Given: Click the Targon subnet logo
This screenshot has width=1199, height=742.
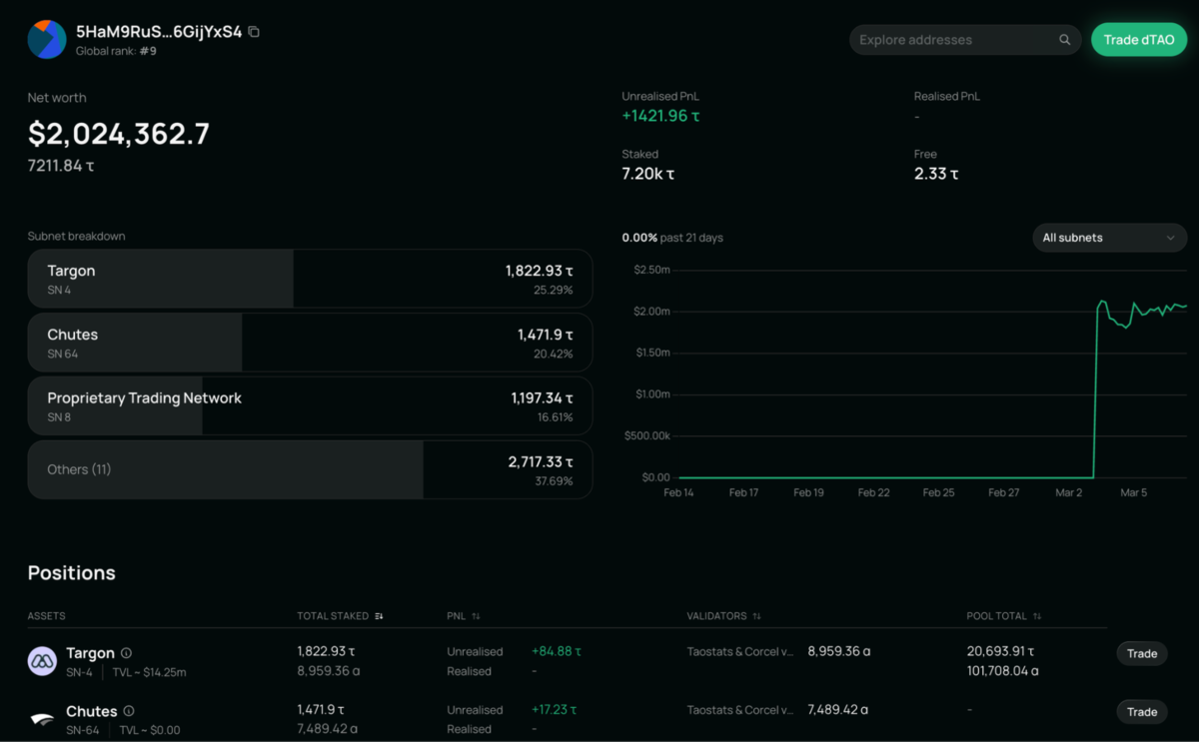Looking at the screenshot, I should 42,661.
